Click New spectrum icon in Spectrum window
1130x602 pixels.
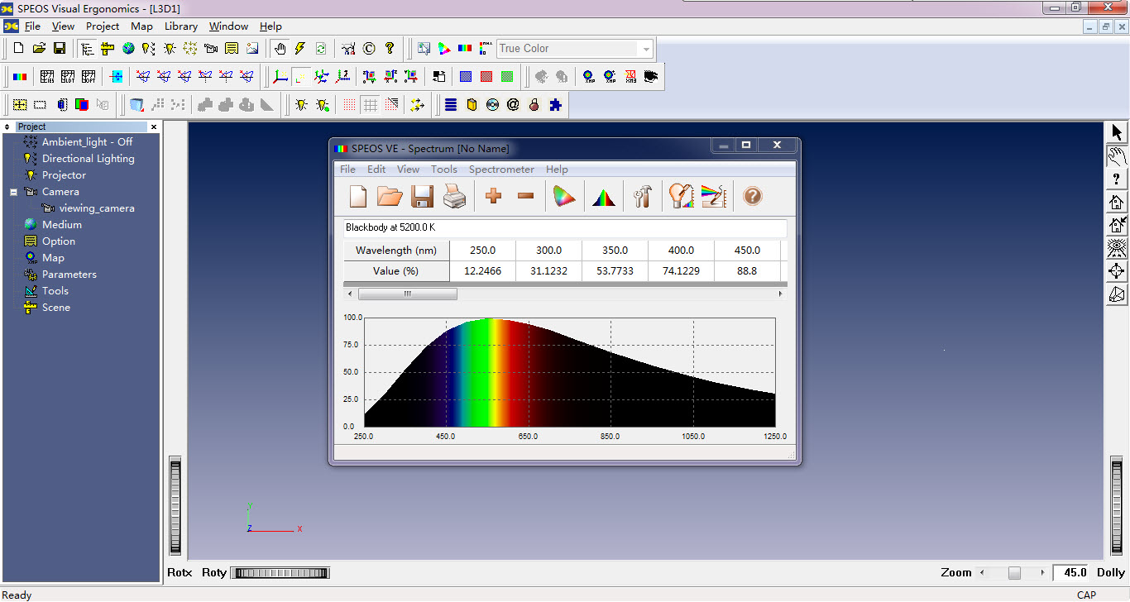point(358,197)
